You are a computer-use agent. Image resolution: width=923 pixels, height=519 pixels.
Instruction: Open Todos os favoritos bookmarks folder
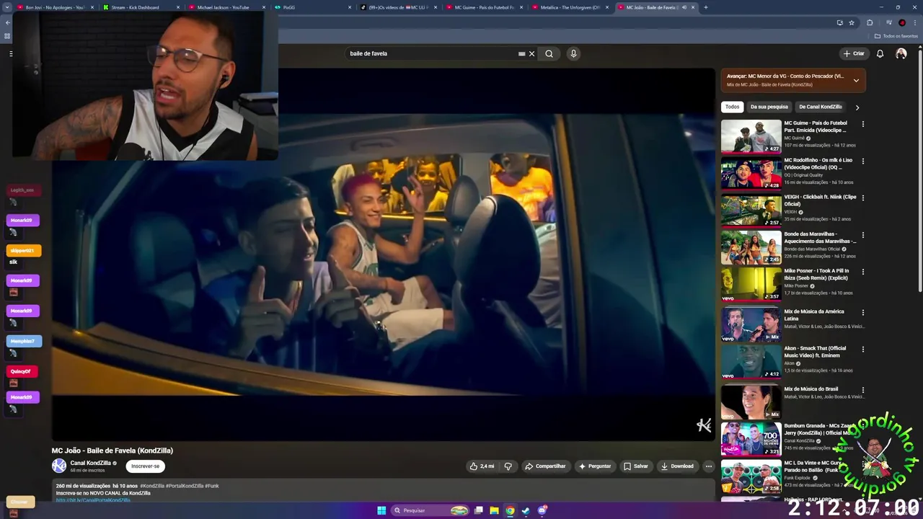[x=896, y=36]
